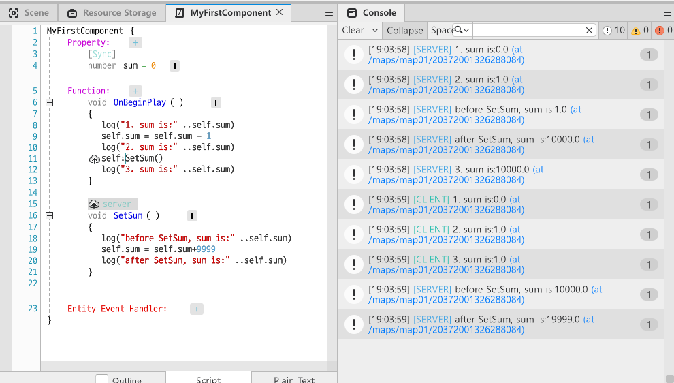Close the MyFirstComponent tab
Image resolution: width=674 pixels, height=383 pixels.
(x=279, y=12)
